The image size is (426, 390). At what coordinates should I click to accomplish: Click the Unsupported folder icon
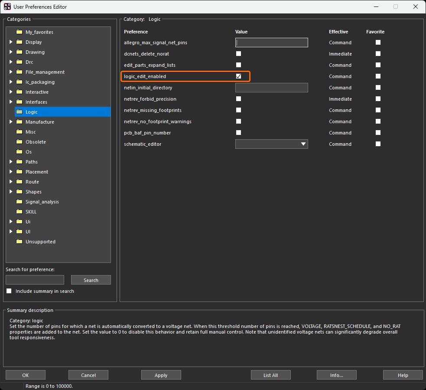[19, 242]
